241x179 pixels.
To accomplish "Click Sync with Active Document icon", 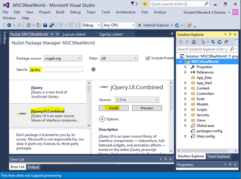I will (x=213, y=42).
